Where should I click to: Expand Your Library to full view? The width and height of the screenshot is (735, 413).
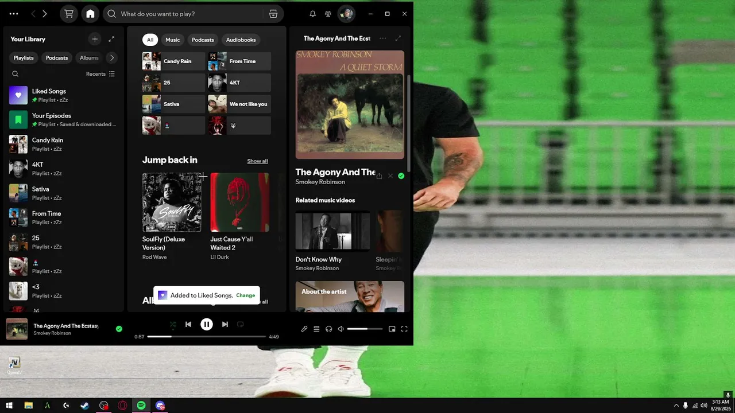tap(111, 39)
